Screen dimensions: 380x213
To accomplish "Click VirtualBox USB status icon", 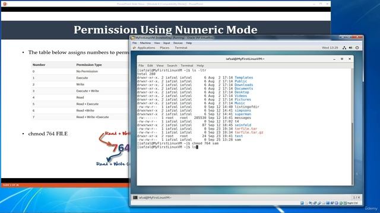I will pyautogui.click(x=319, y=203).
